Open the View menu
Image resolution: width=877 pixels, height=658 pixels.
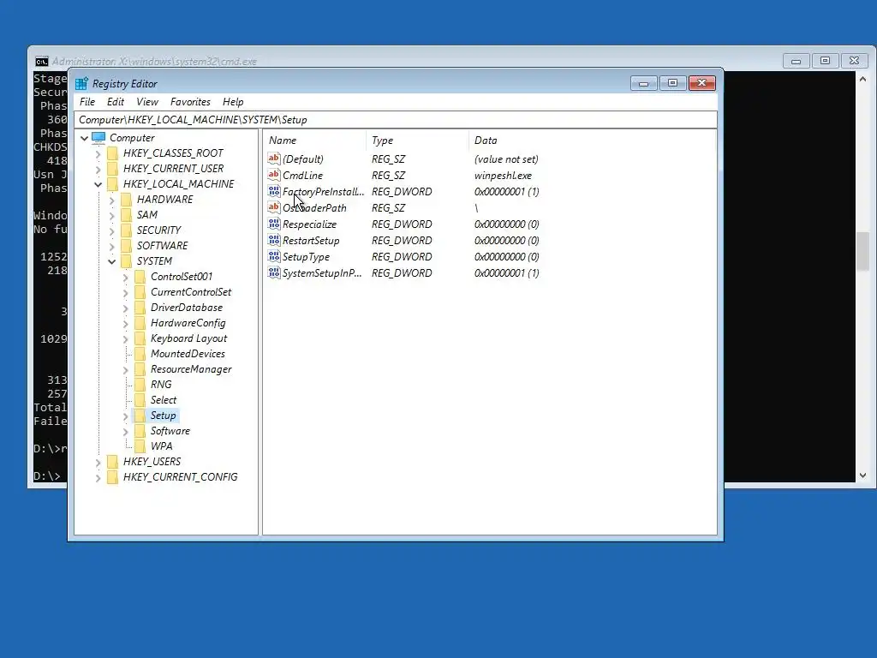pyautogui.click(x=147, y=102)
